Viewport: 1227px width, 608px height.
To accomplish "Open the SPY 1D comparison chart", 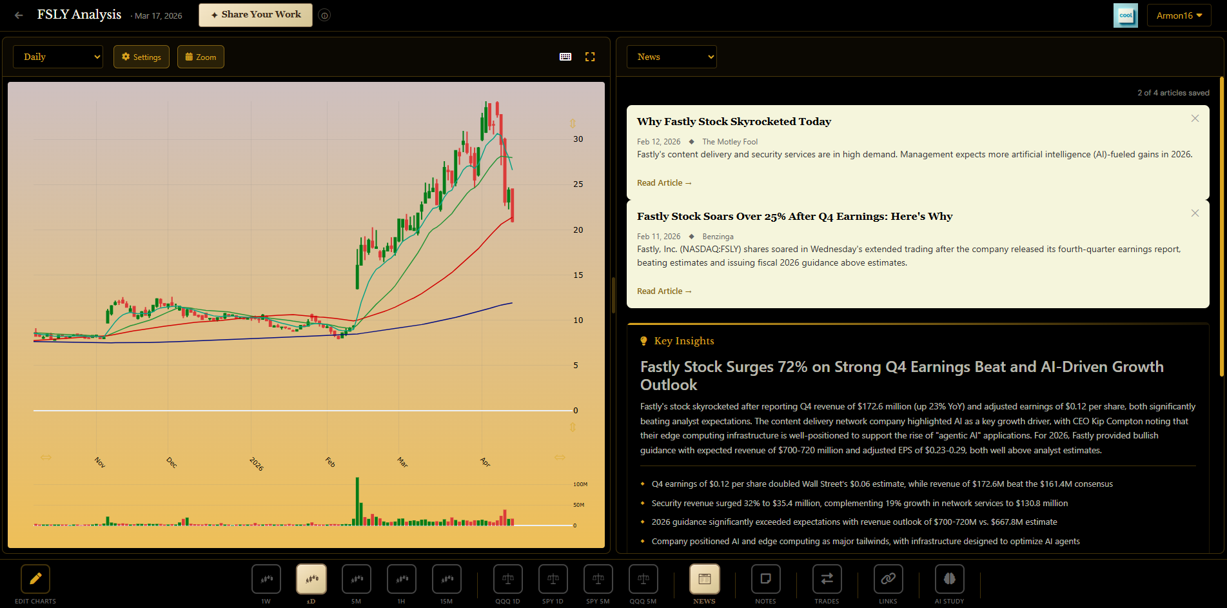I will tap(553, 579).
